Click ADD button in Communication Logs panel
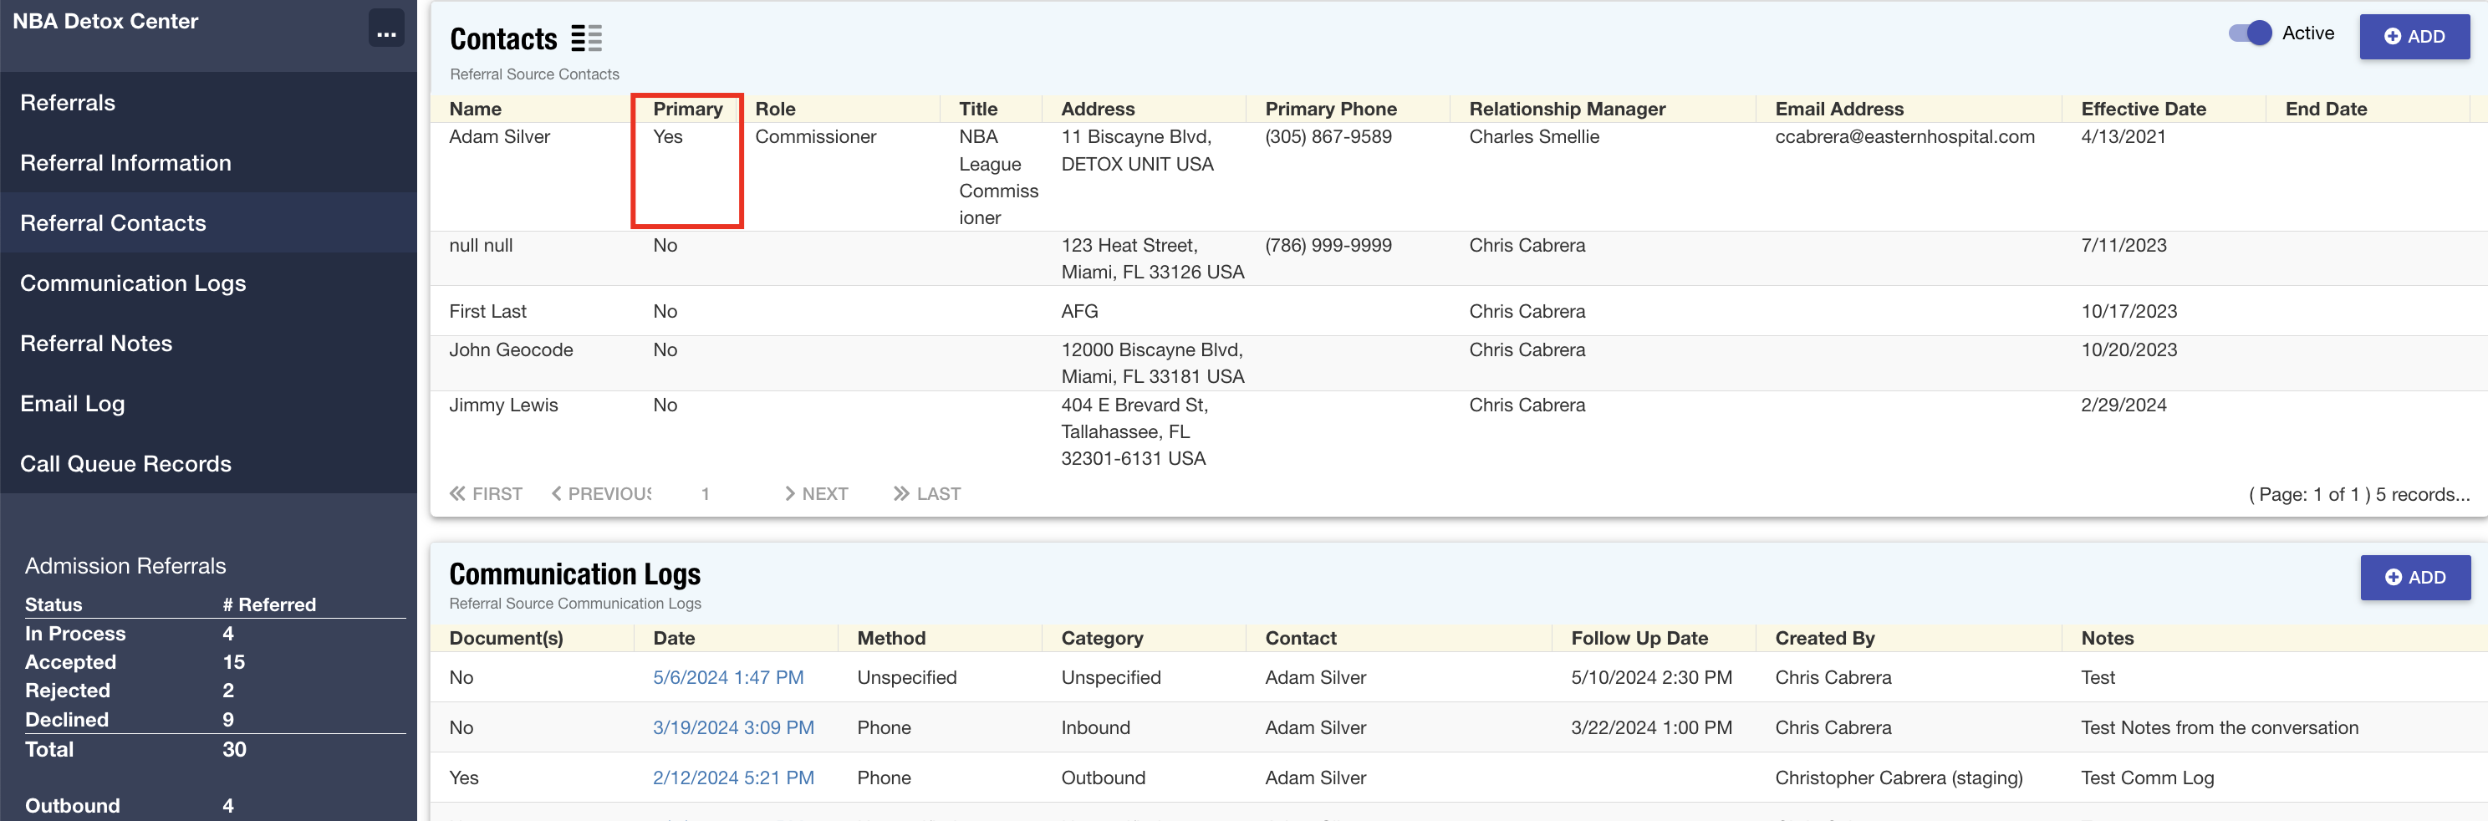The height and width of the screenshot is (821, 2488). 2414,577
